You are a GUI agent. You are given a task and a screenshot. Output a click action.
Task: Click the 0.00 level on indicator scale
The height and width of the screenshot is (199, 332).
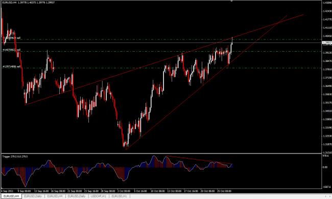pos(325,167)
